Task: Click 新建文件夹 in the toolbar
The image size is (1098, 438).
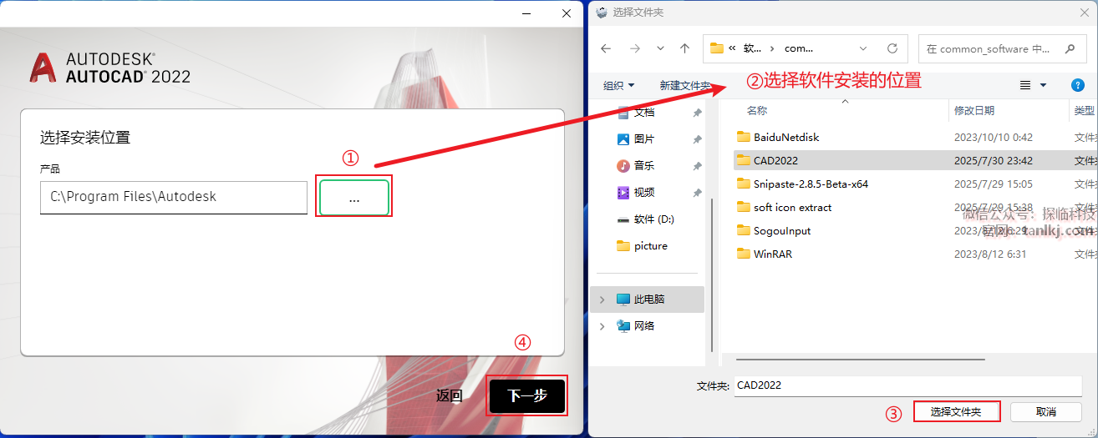Action: (685, 85)
